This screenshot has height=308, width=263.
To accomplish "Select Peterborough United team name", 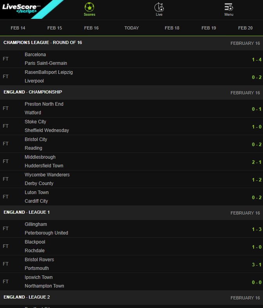I will pyautogui.click(x=46, y=233).
